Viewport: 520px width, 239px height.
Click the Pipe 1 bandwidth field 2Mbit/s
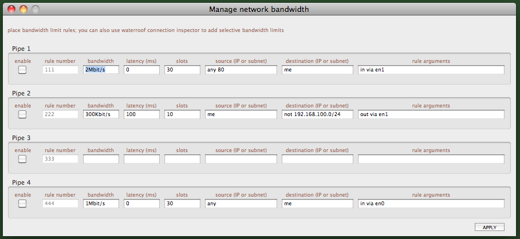(x=101, y=70)
